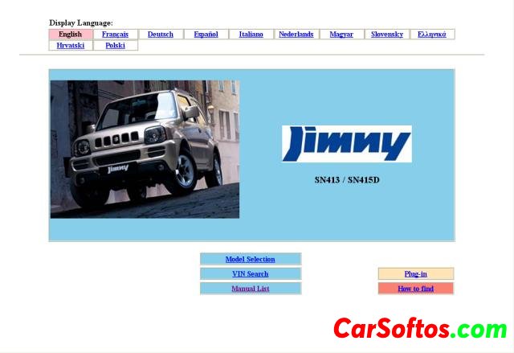Select Ελληνικά (Greek) language
514x353 pixels.
(x=432, y=35)
